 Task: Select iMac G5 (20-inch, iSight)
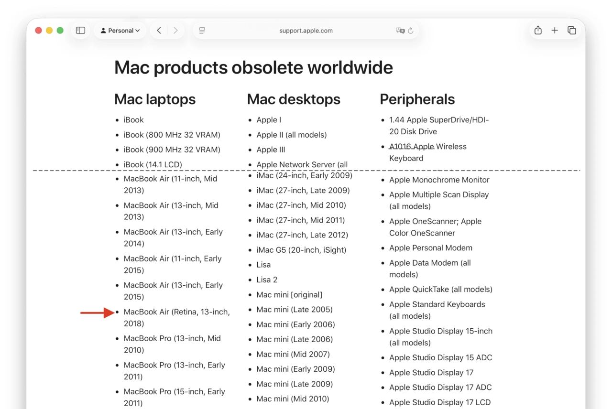(301, 250)
